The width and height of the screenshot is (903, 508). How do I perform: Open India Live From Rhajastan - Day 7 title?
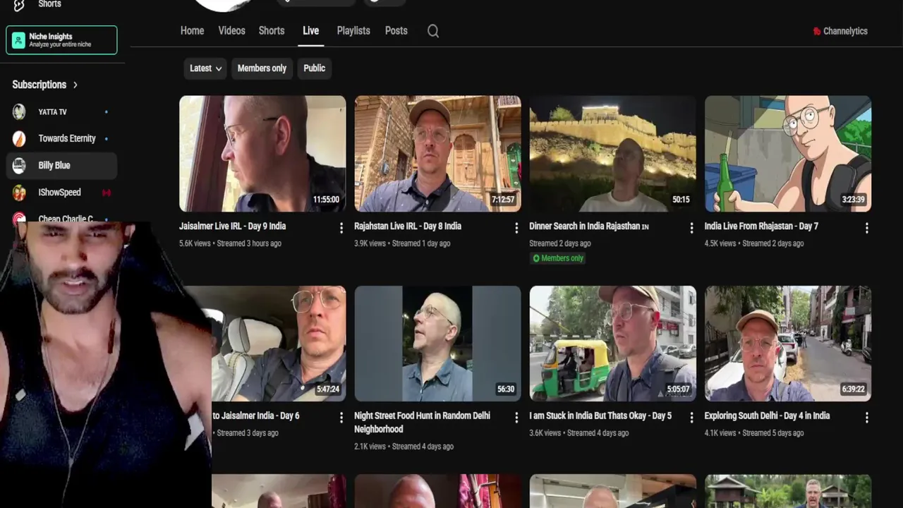pyautogui.click(x=761, y=226)
